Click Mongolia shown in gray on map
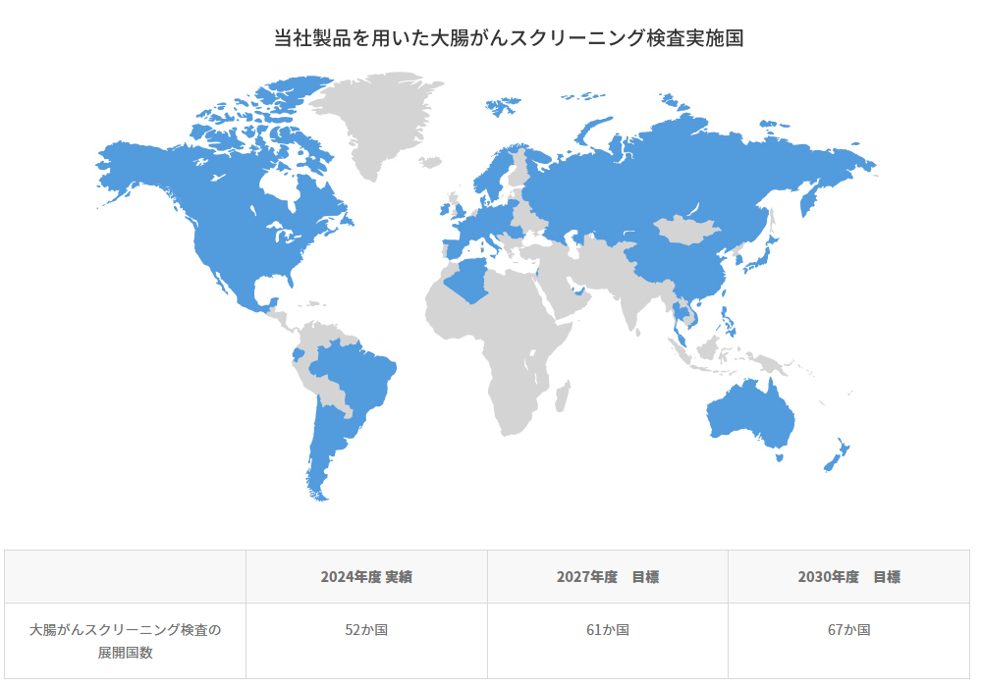This screenshot has width=982, height=687. tap(686, 230)
